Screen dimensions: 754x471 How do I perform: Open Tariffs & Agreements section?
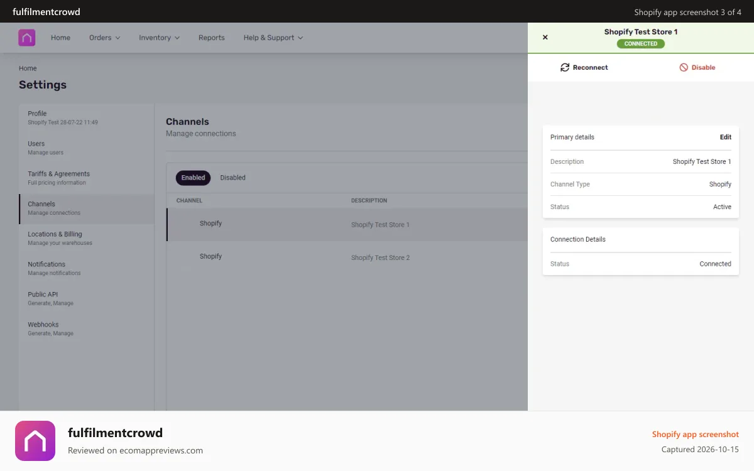click(87, 178)
